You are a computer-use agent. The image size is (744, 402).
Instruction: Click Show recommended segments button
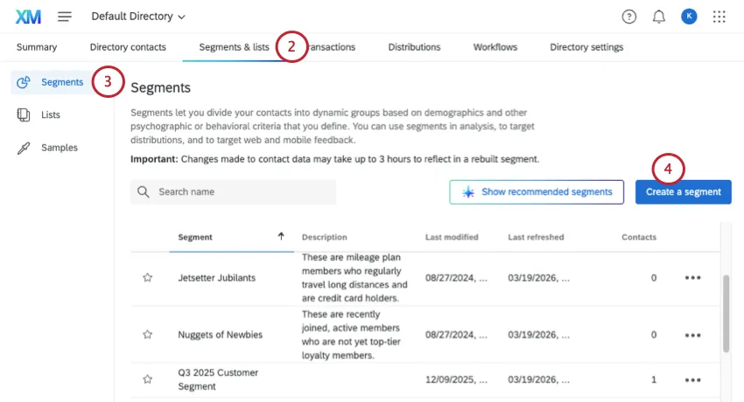coord(537,191)
